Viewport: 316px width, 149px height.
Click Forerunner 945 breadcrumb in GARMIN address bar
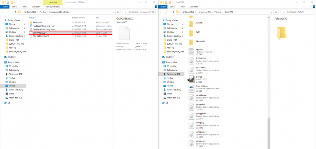[x=205, y=12]
